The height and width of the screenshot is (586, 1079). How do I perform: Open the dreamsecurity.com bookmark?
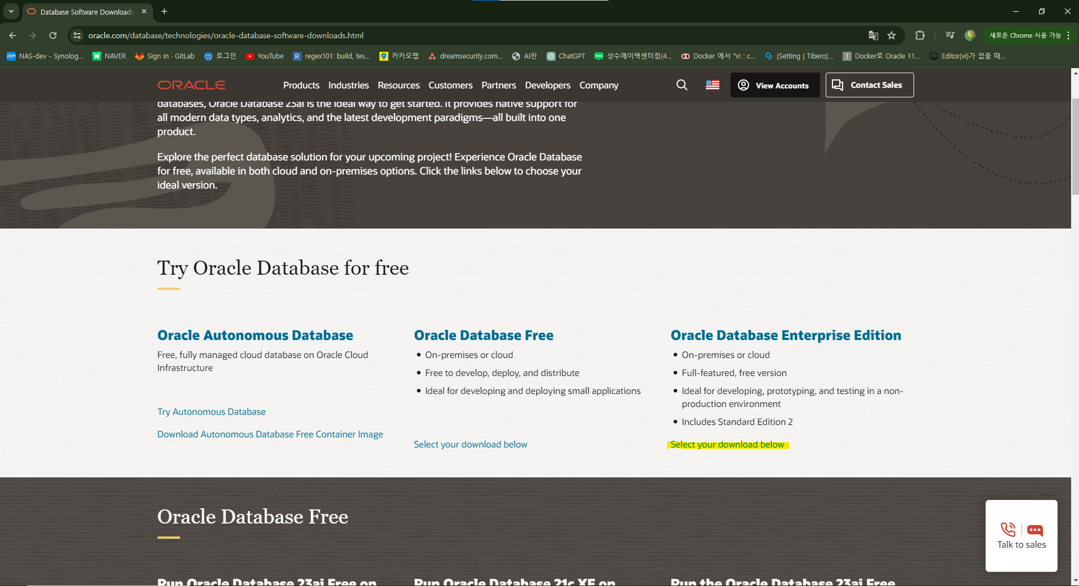click(465, 56)
